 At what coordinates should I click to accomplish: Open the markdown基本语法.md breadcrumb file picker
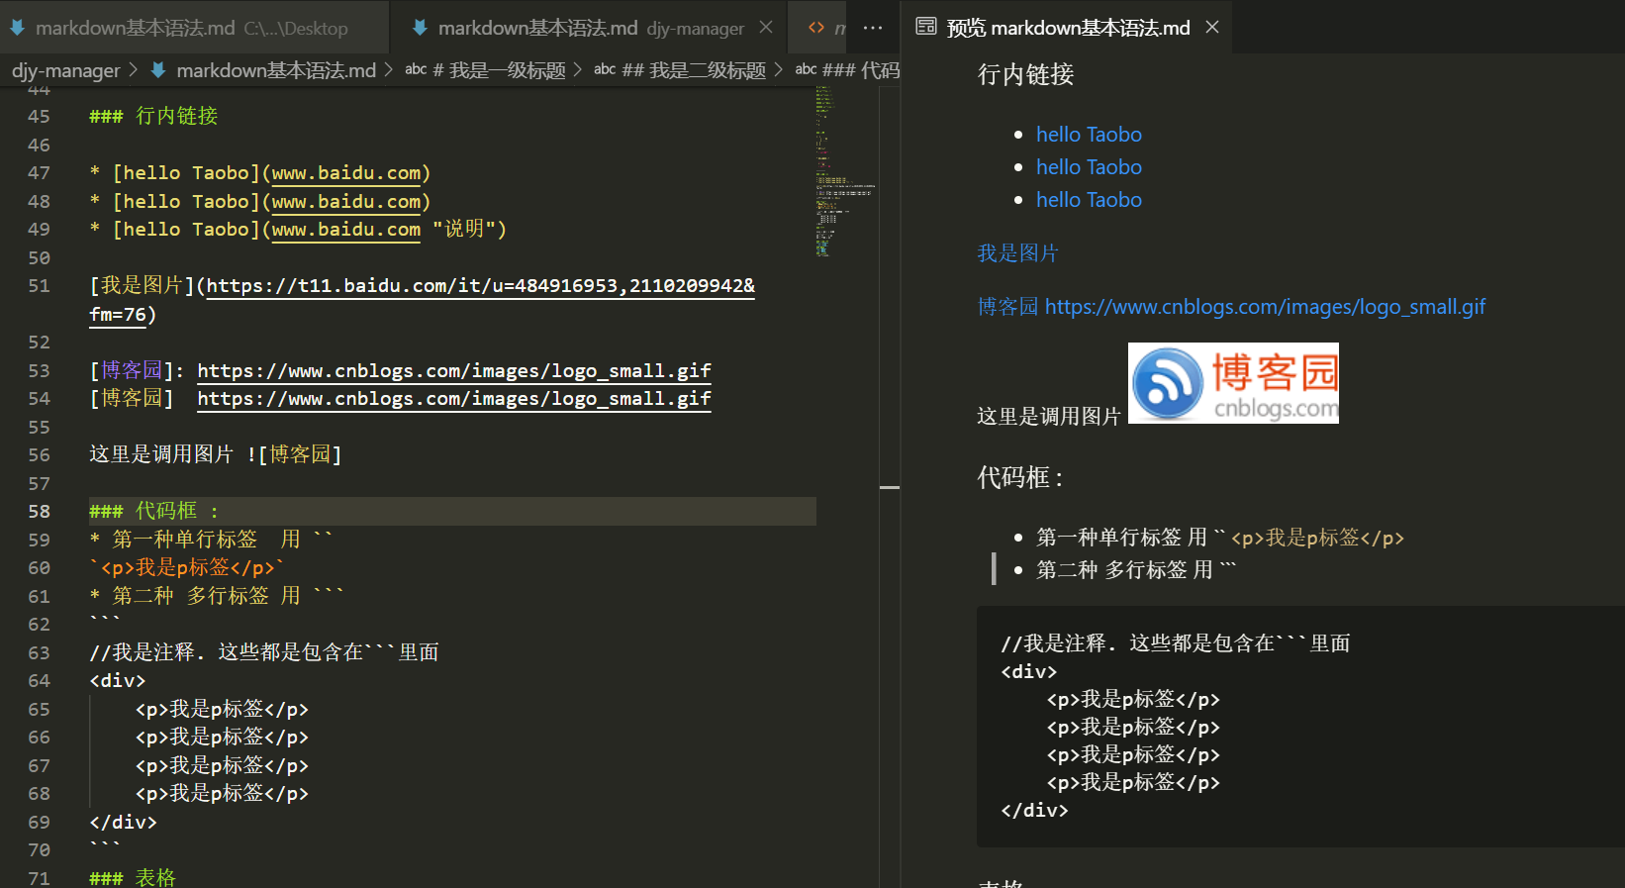[276, 70]
